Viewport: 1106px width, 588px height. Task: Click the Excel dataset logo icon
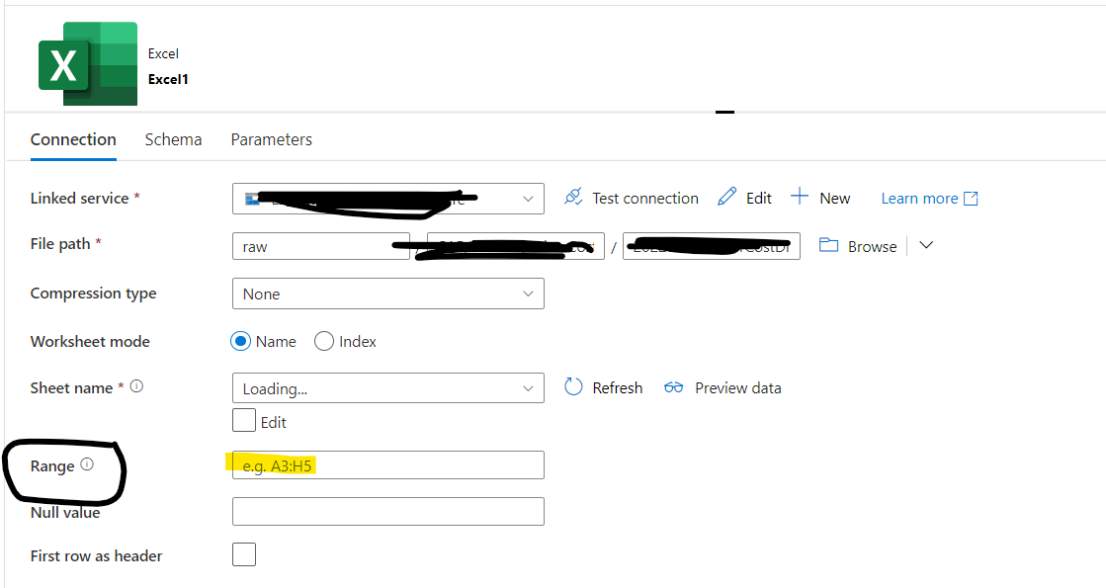click(87, 63)
